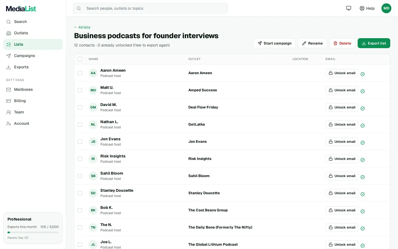Click the RI avatar for Risk Insights
Image resolution: width=398 pixels, height=249 pixels.
coord(93,159)
